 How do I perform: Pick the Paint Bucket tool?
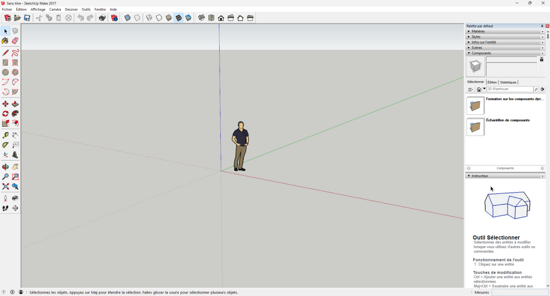(5, 41)
